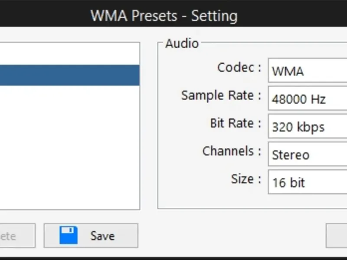The width and height of the screenshot is (347, 260).
Task: Open the Bit Rate 320 kbps dropdown
Action: click(x=307, y=127)
